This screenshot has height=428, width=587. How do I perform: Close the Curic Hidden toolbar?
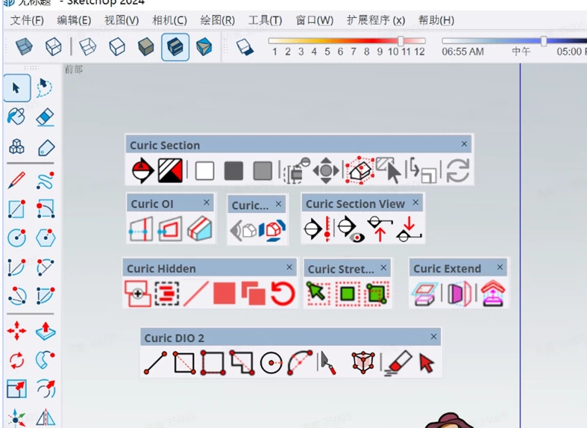point(289,267)
